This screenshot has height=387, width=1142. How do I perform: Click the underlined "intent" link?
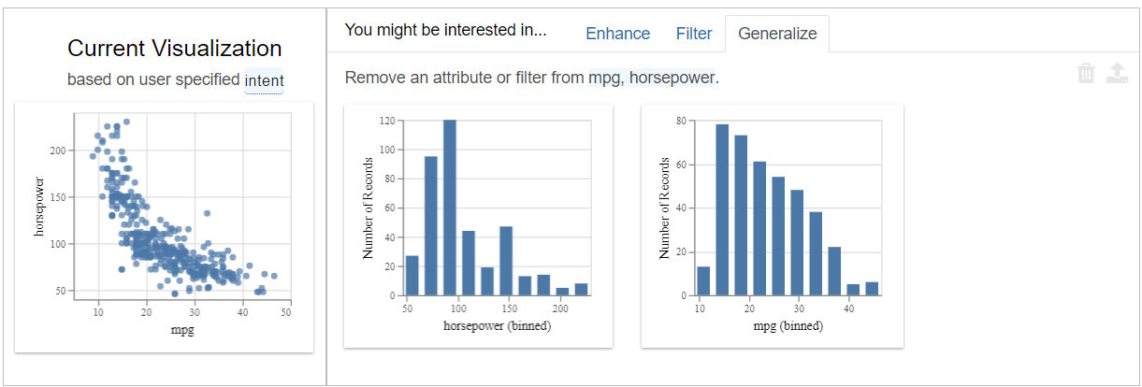pos(264,80)
